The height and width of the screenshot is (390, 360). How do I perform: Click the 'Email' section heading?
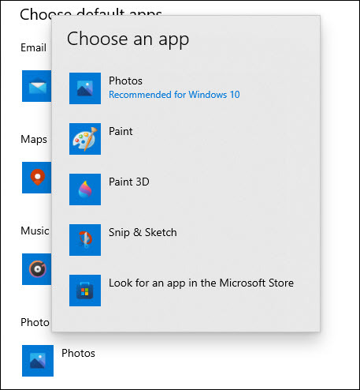(x=33, y=47)
